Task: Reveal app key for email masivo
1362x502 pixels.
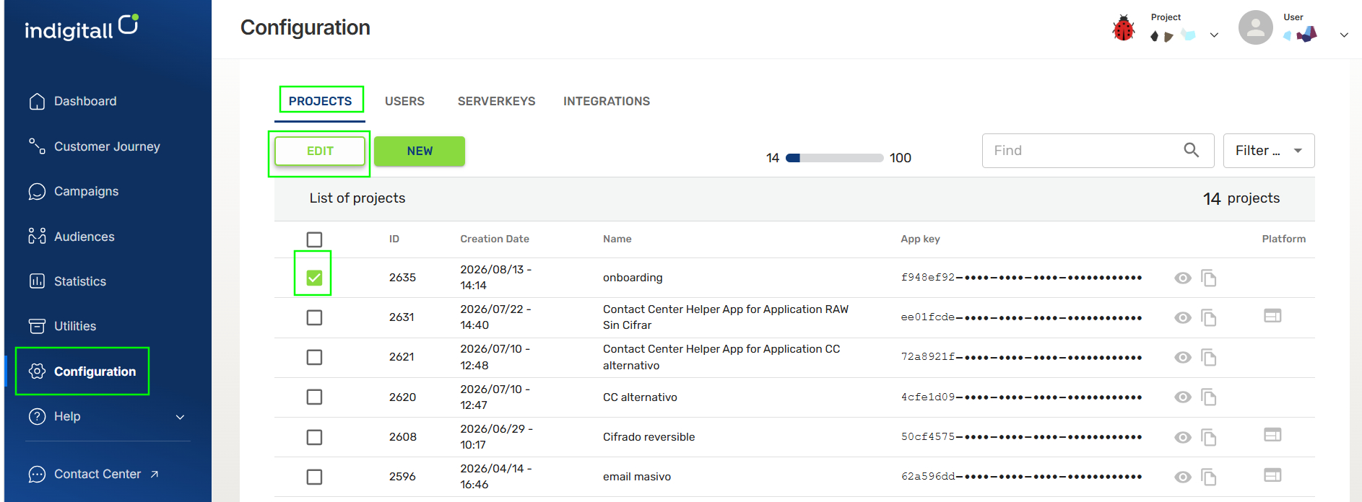Action: pos(1183,477)
